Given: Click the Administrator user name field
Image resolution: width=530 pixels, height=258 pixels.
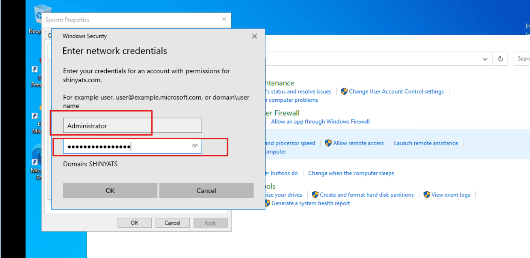Looking at the screenshot, I should point(132,126).
